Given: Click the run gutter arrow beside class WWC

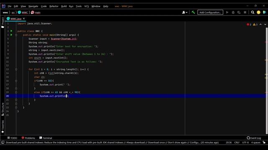Looking at the screenshot, I should point(11,31).
